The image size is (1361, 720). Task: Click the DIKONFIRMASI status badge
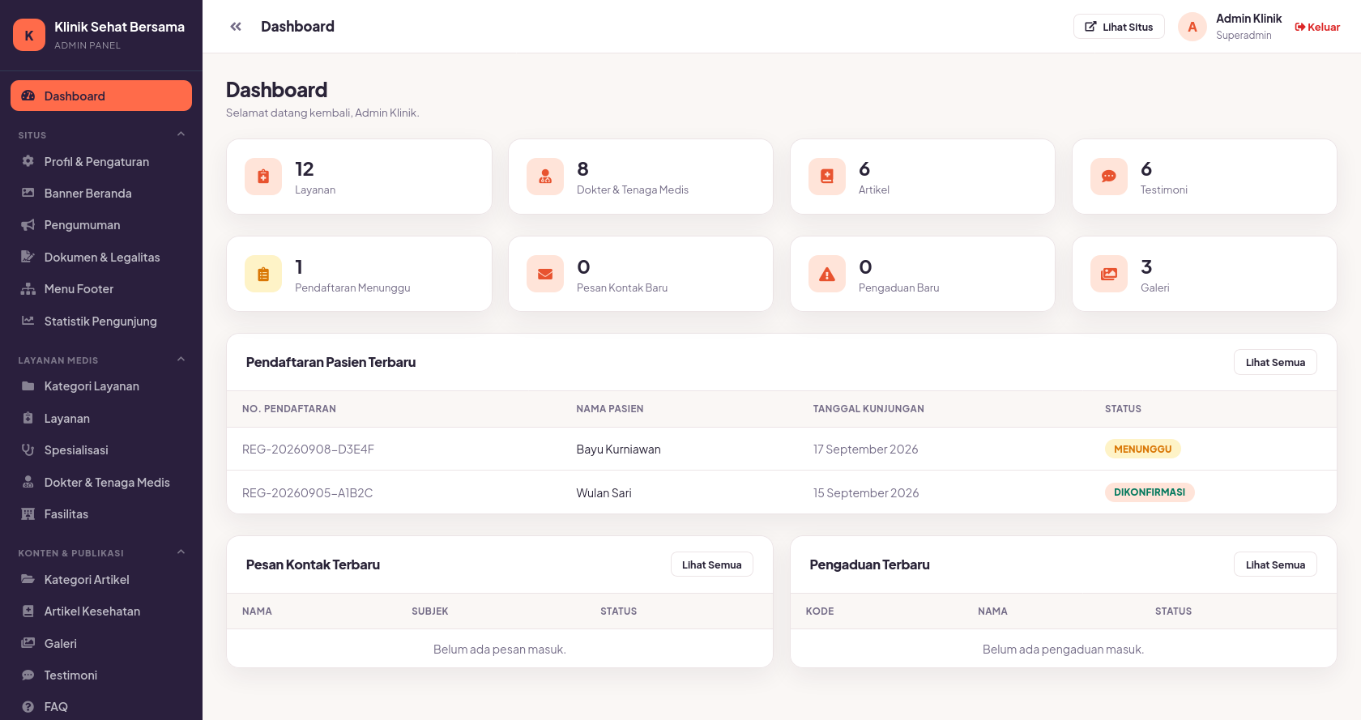(1150, 492)
